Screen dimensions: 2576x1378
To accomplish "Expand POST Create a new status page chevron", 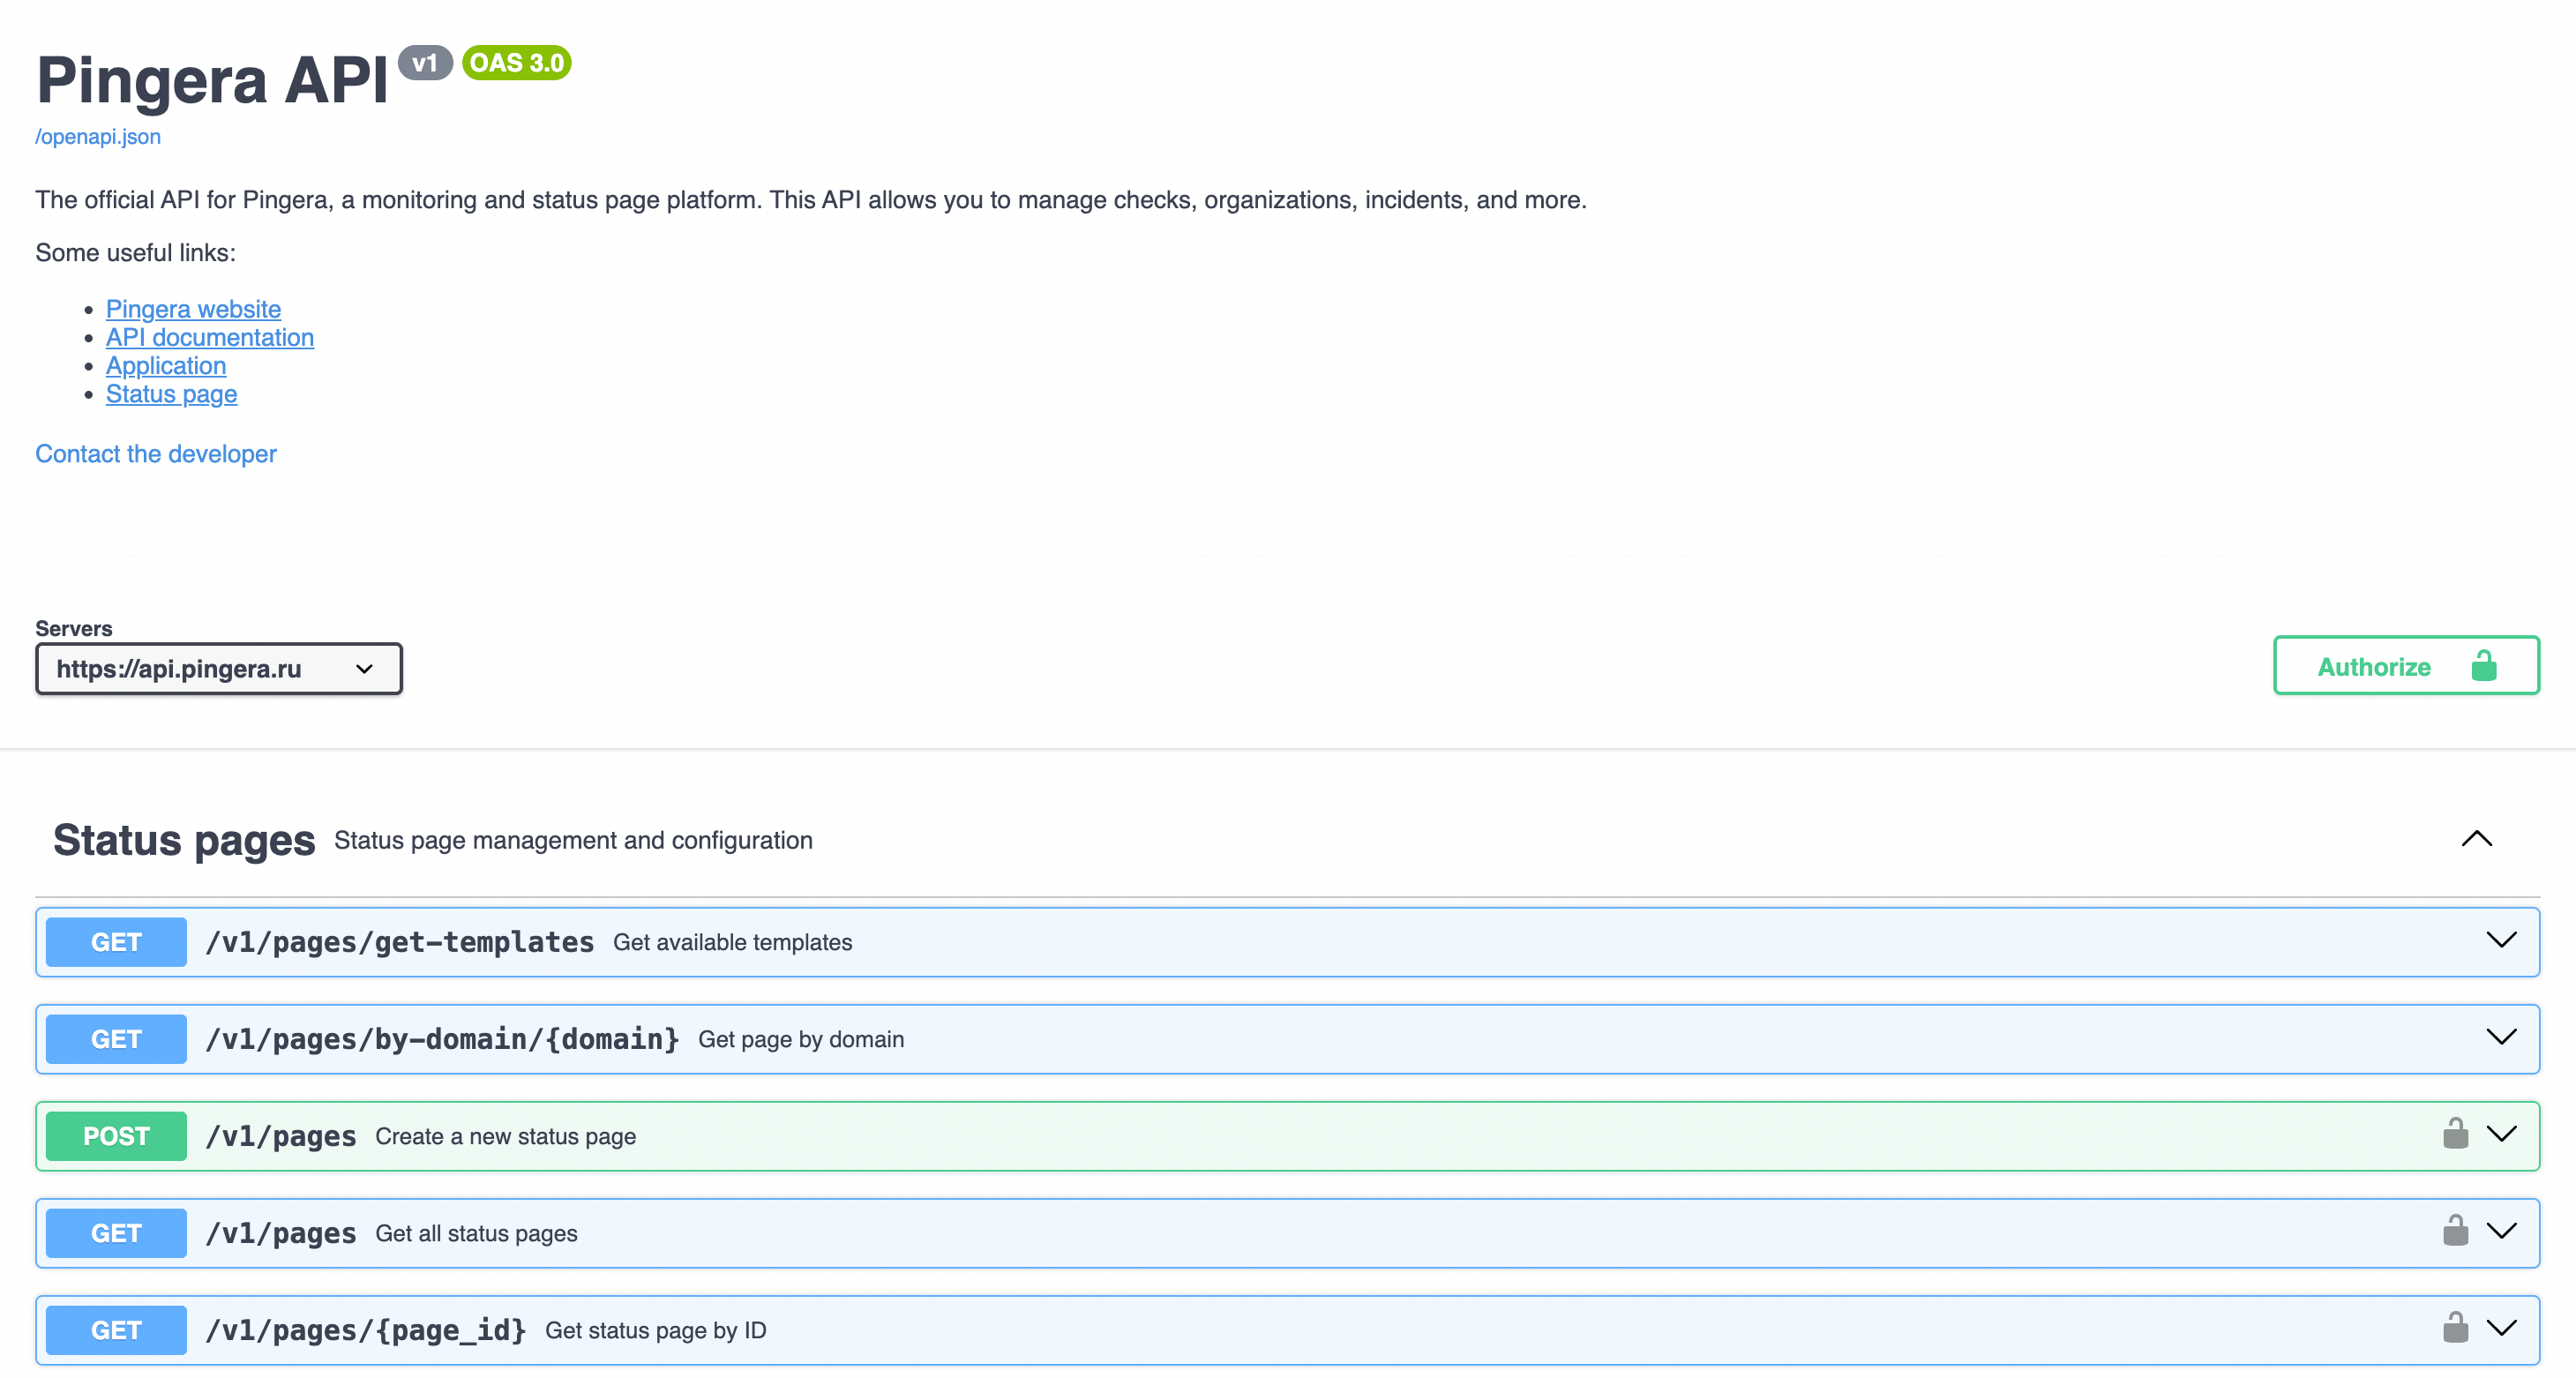I will pos(2501,1134).
